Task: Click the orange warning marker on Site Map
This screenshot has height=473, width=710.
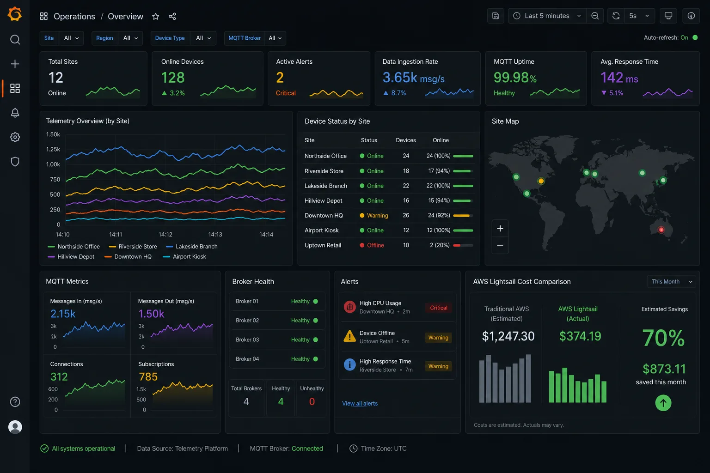Action: 541,181
